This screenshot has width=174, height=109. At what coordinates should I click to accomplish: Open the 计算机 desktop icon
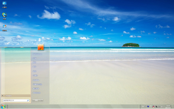pyautogui.click(x=5, y=5)
